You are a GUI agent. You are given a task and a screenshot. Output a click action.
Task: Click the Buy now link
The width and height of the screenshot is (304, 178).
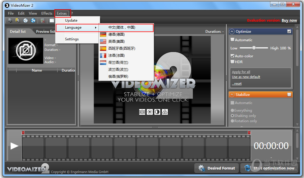pyautogui.click(x=289, y=20)
